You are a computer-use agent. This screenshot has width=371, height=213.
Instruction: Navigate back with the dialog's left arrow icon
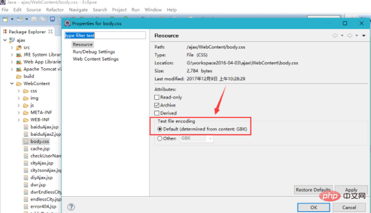(x=335, y=35)
